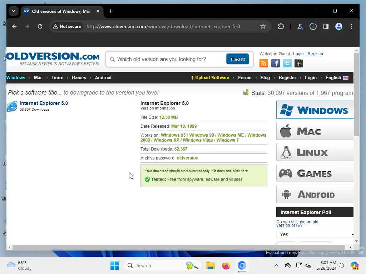Click the Google Plus icon
This screenshot has height=274, width=366.
299,63
